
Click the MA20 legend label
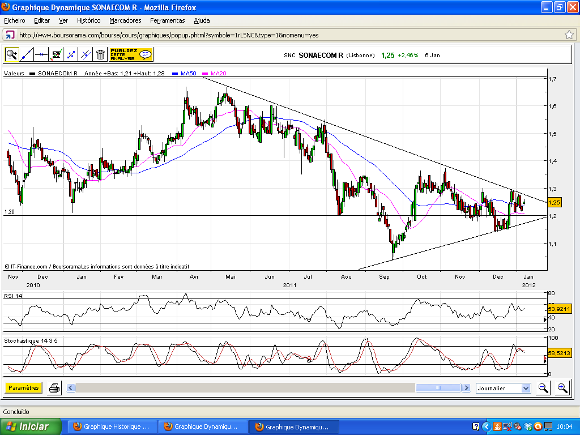click(218, 73)
